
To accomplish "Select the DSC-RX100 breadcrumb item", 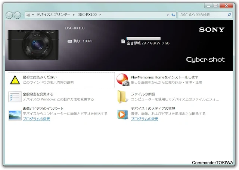I will [x=87, y=15].
